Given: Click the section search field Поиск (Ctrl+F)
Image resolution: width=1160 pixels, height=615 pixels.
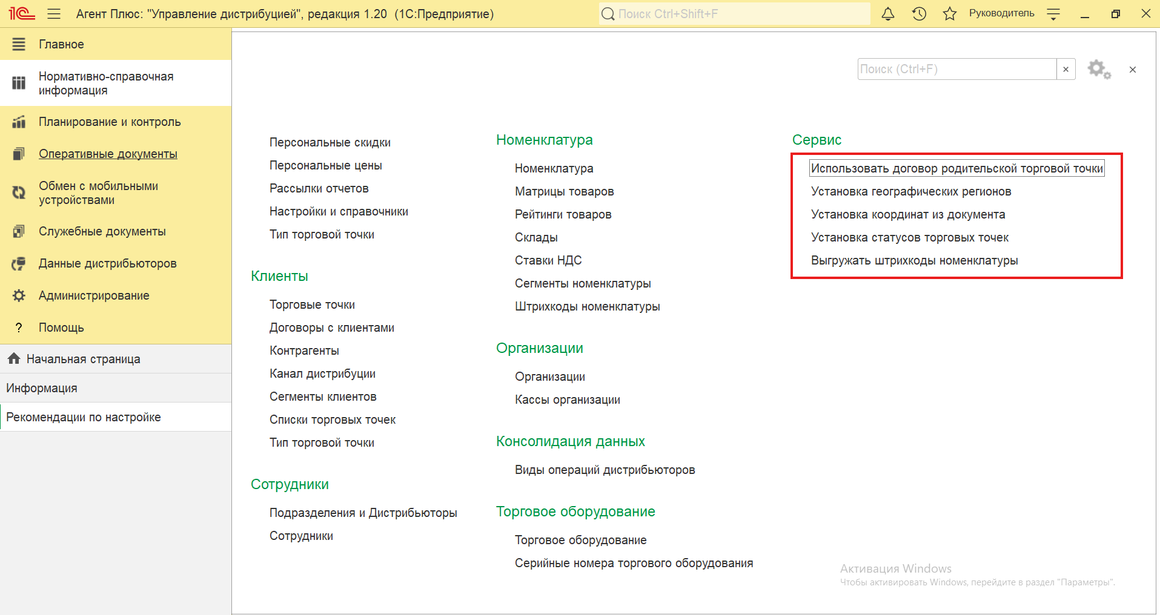Looking at the screenshot, I should click(x=956, y=70).
